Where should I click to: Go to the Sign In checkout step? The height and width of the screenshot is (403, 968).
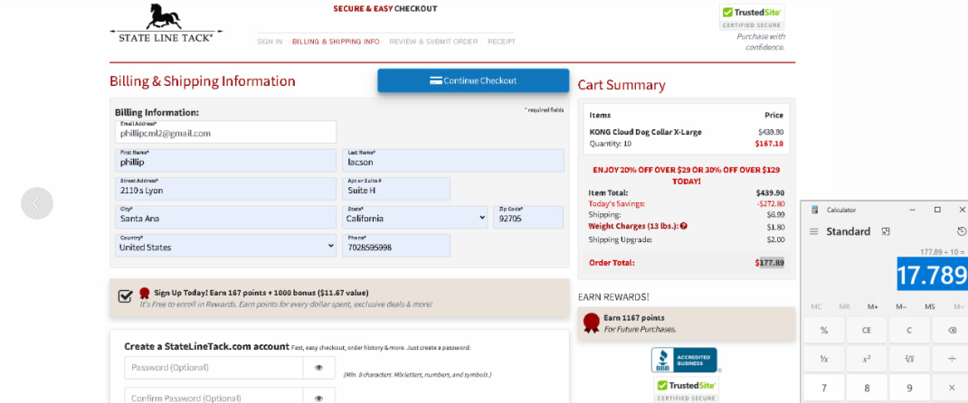[x=270, y=42]
